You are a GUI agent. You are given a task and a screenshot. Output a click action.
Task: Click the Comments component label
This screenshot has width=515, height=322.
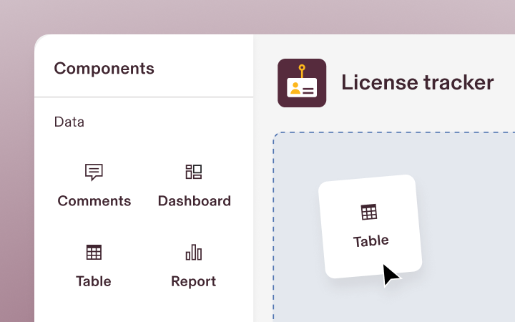[x=94, y=201]
